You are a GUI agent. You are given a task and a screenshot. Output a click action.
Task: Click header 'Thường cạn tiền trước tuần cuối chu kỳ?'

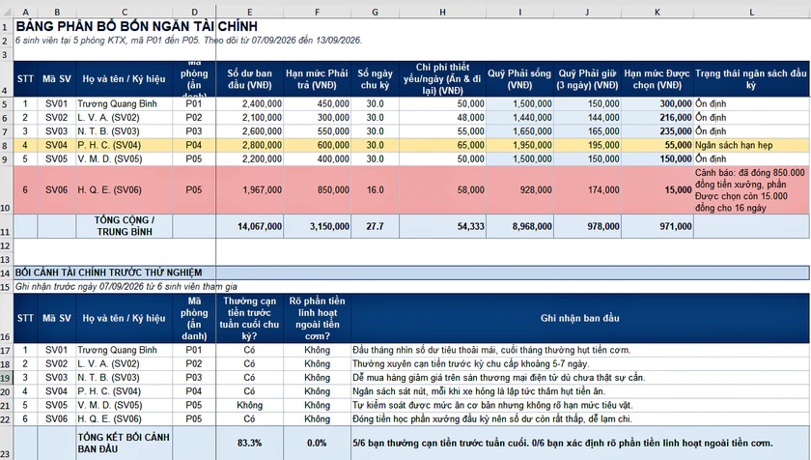(250, 318)
